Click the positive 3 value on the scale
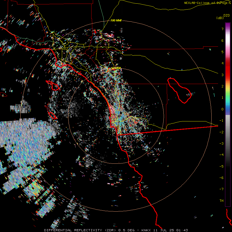 click(x=222, y=75)
